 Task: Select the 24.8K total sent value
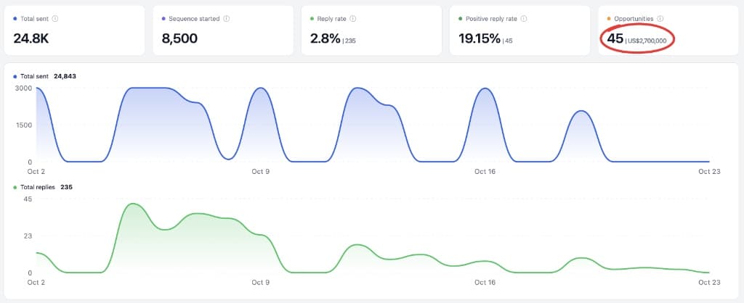[31, 39]
